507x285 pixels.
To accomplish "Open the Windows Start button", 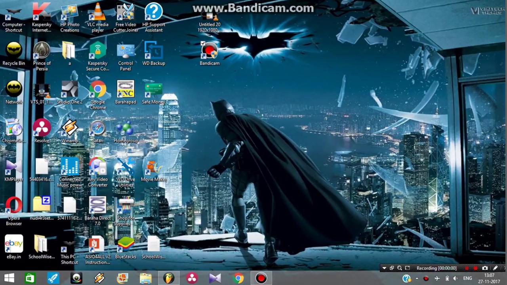I will tap(10, 278).
